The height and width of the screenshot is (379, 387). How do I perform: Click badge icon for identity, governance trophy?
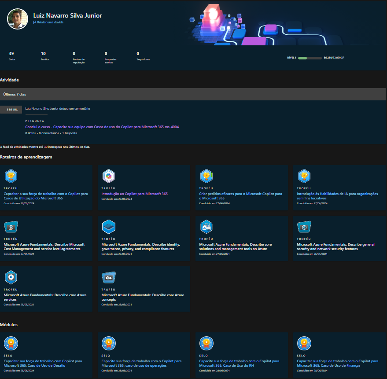[x=109, y=227]
